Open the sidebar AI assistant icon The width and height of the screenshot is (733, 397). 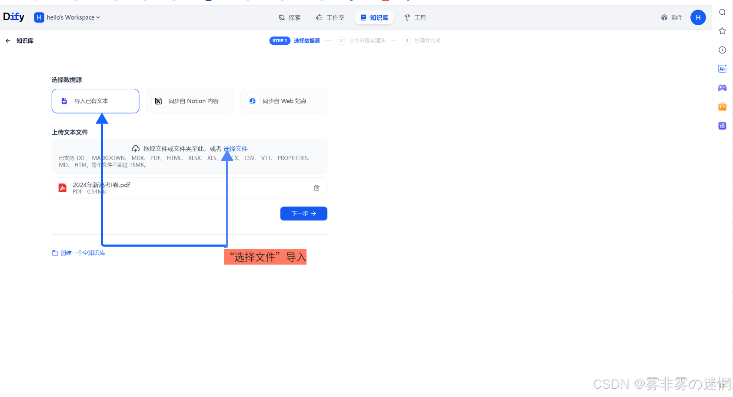click(x=722, y=69)
